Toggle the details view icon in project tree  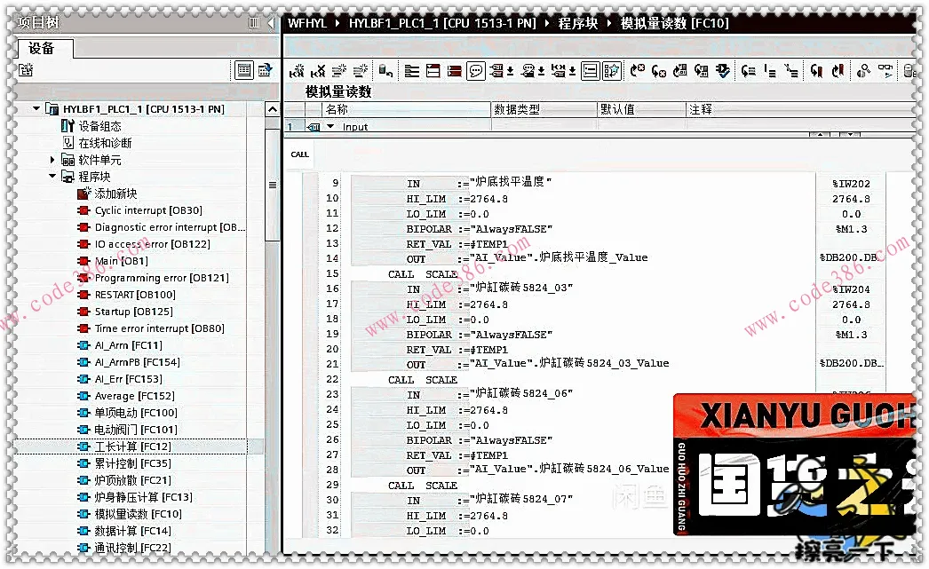pyautogui.click(x=244, y=70)
